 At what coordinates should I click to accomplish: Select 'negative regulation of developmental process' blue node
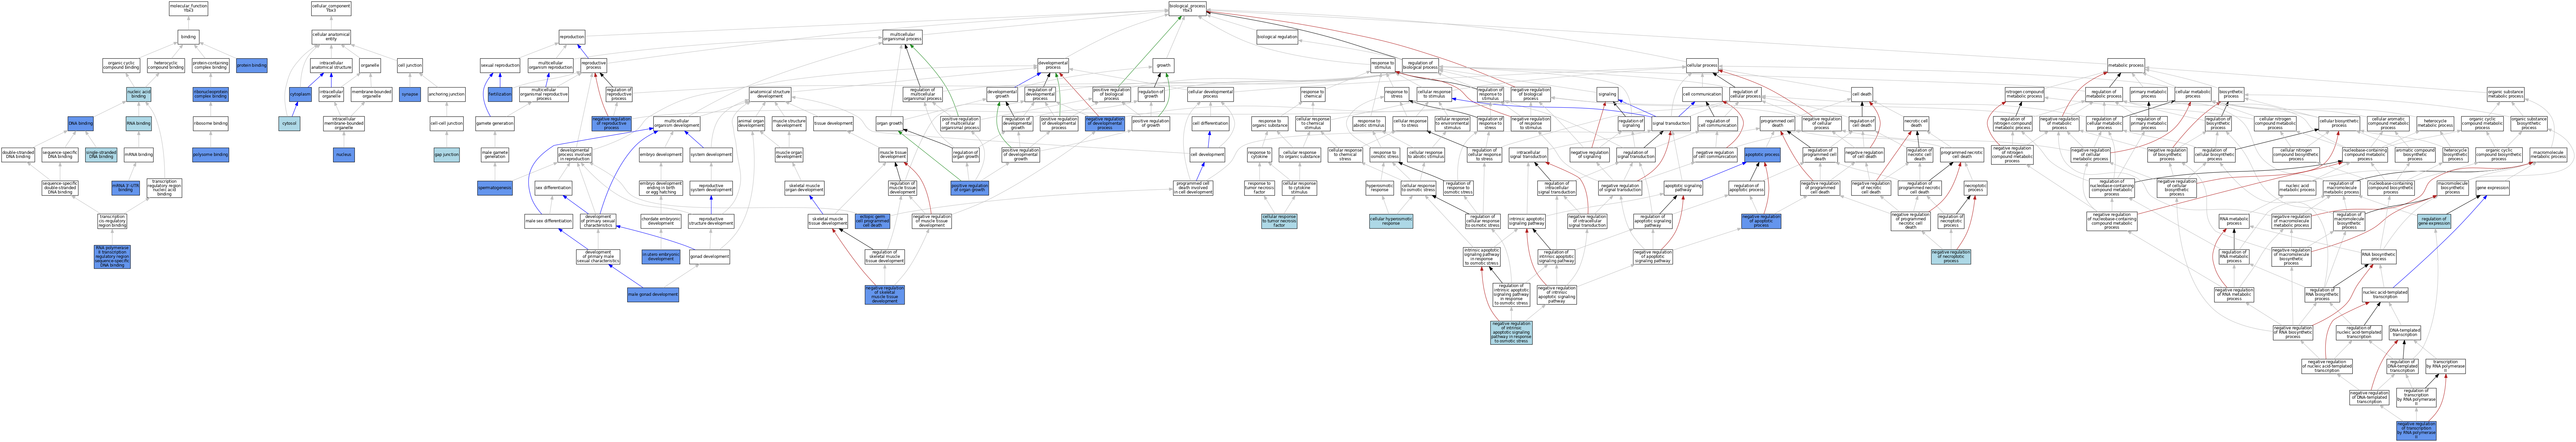1105,124
